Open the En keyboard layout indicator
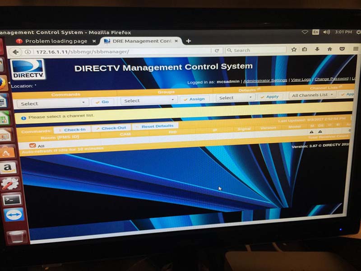Image resolution: width=361 pixels, height=271 pixels. [315, 32]
